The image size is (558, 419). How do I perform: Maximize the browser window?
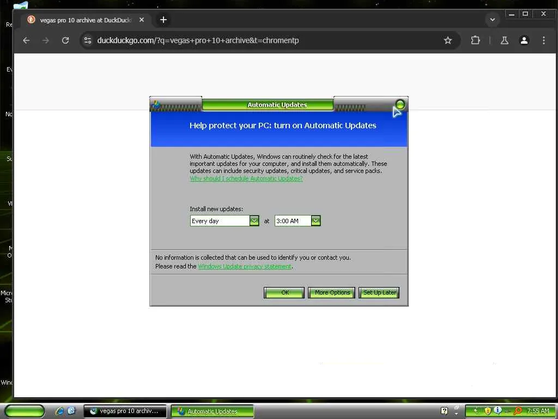pyautogui.click(x=525, y=14)
